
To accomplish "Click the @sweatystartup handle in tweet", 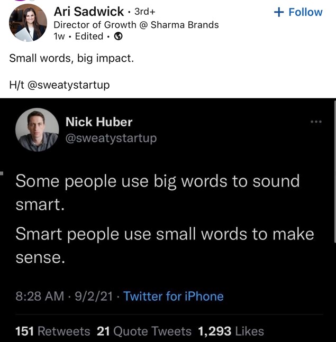I will [111, 138].
